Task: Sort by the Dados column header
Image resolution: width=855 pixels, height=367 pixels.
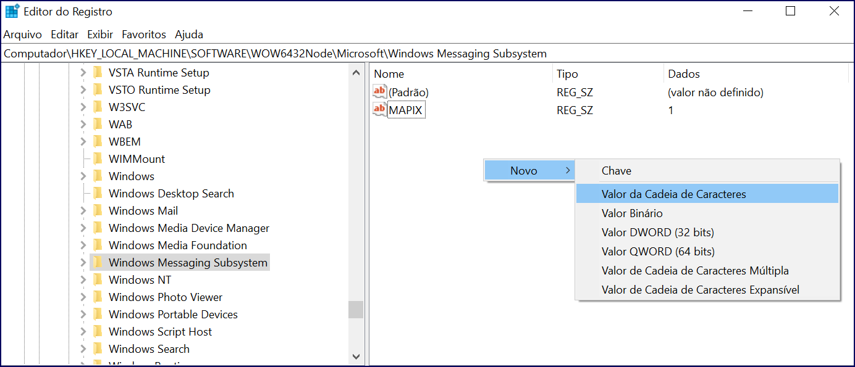Action: [x=757, y=74]
